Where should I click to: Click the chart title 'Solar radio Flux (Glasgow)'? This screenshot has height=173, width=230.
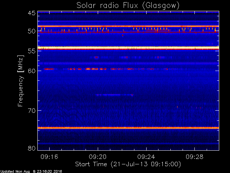click(x=128, y=6)
